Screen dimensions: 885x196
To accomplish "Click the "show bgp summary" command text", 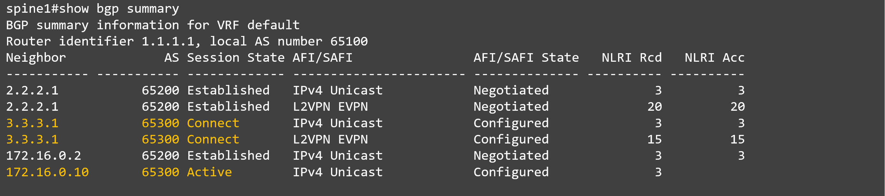I will [x=119, y=9].
